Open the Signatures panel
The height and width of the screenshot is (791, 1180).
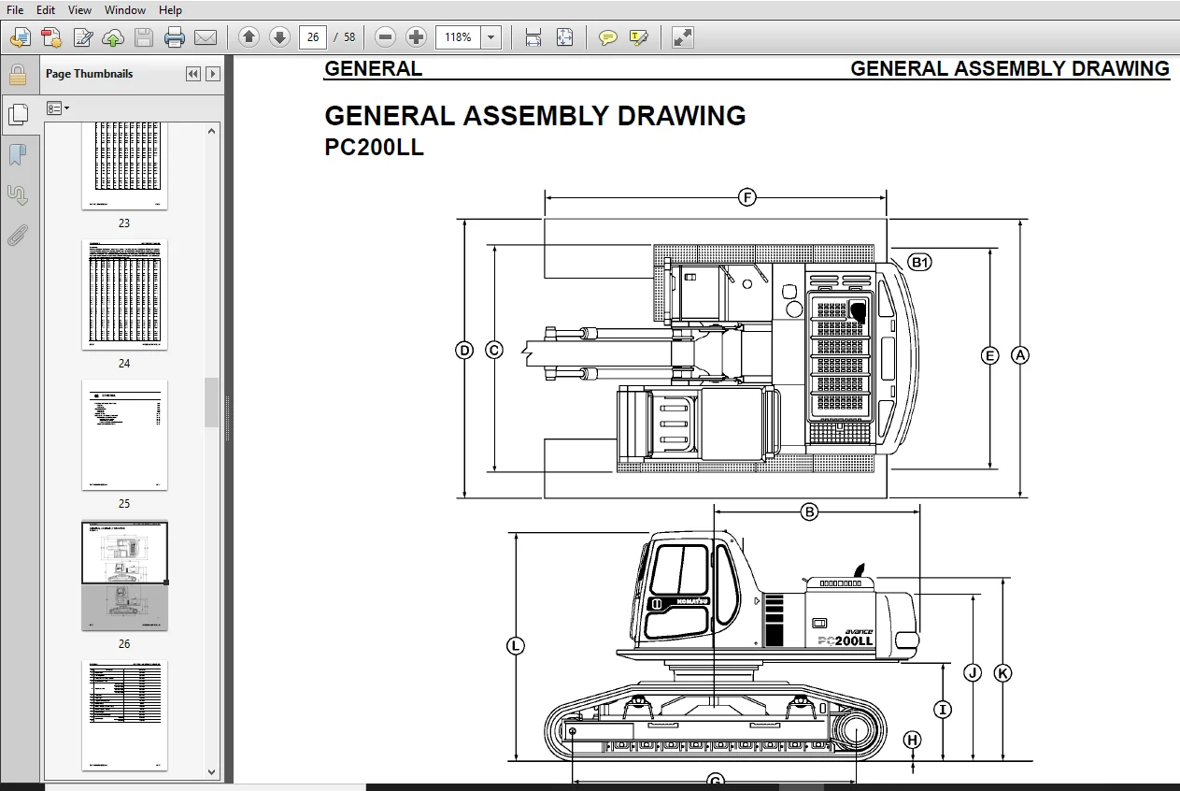[x=18, y=194]
